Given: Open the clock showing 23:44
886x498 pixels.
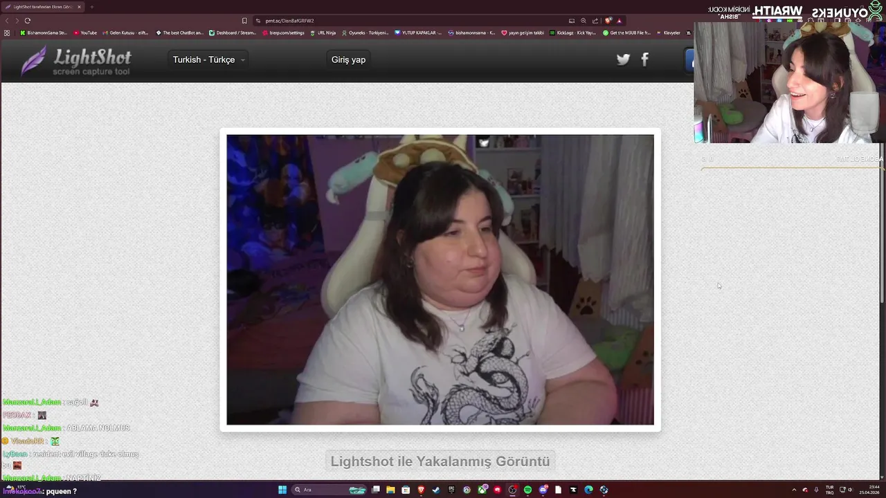Looking at the screenshot, I should (x=869, y=490).
